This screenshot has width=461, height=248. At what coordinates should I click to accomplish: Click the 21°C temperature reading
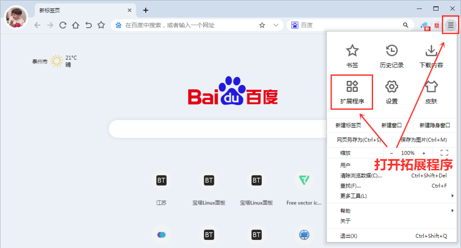[x=71, y=58]
